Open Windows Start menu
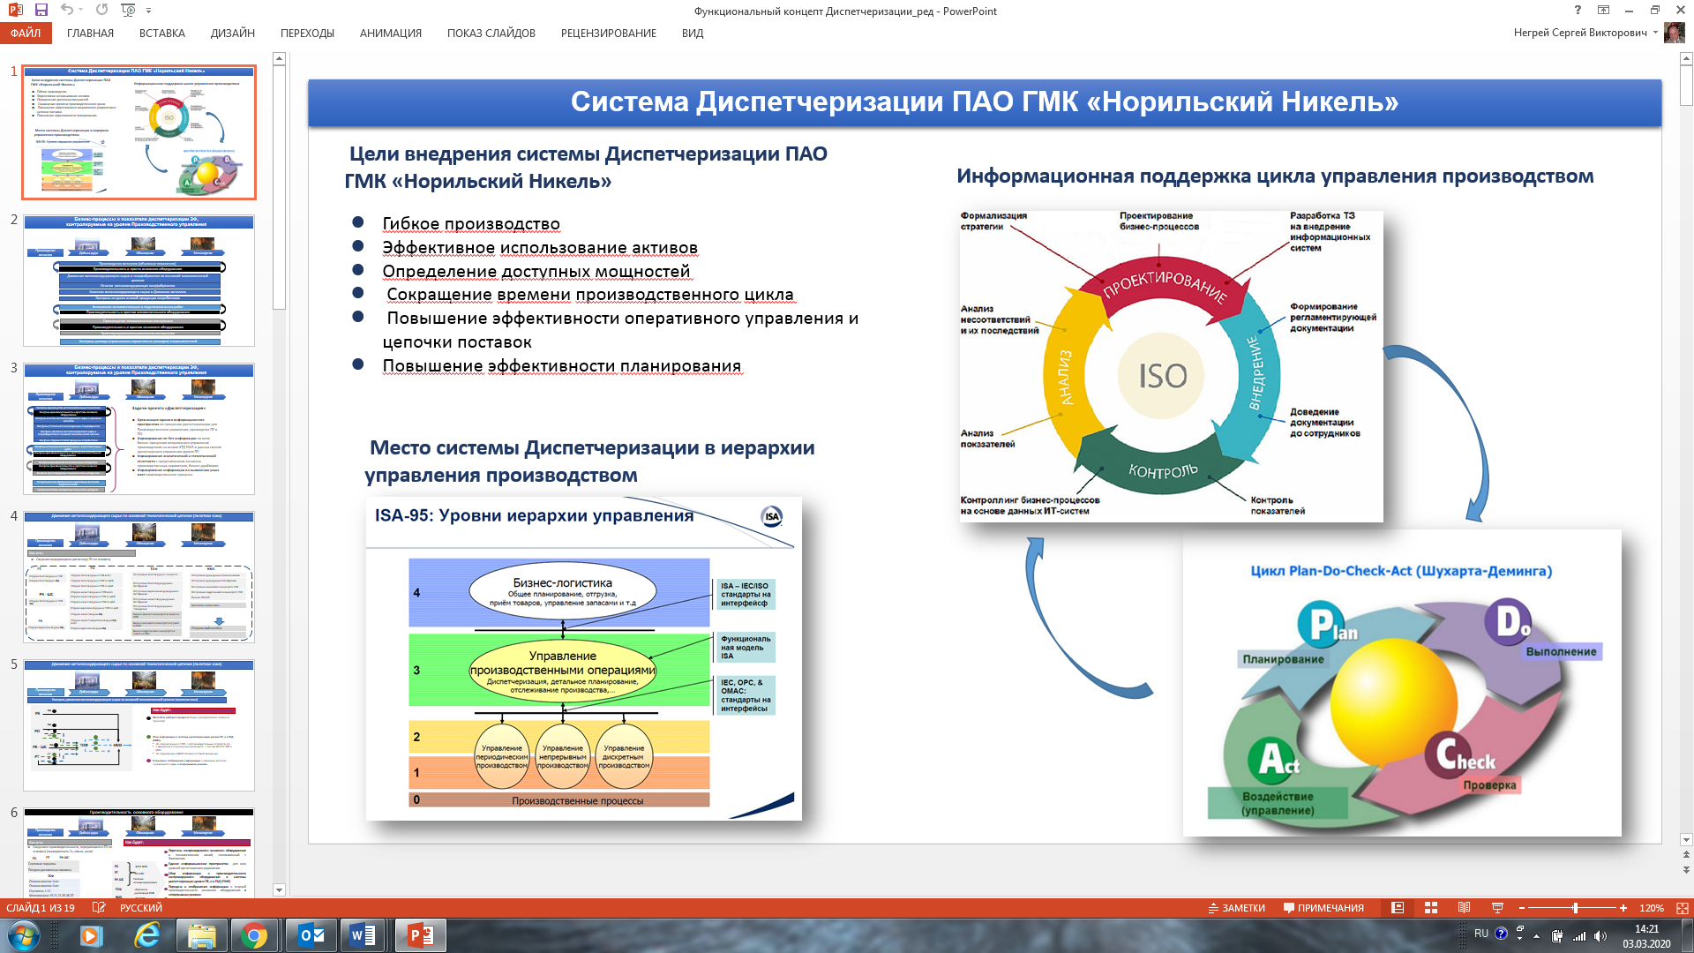This screenshot has height=953, width=1694. coord(24,934)
